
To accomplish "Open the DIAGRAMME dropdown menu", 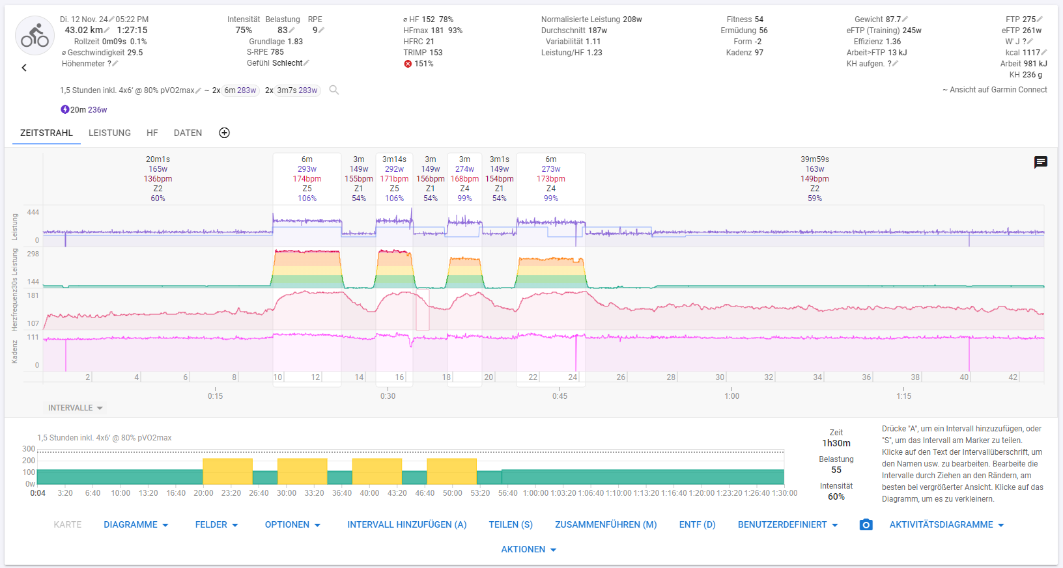I will (x=136, y=524).
